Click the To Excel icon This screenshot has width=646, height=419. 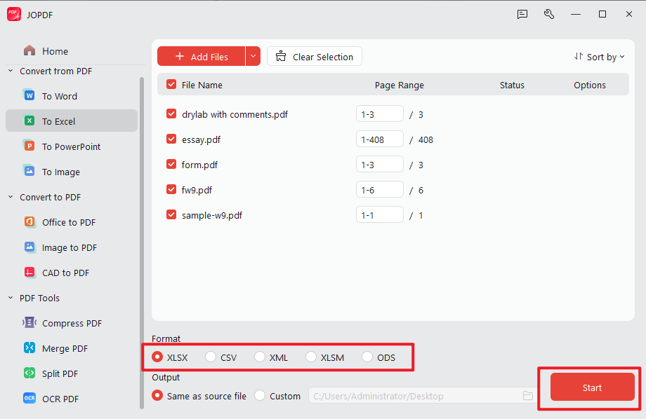point(29,121)
